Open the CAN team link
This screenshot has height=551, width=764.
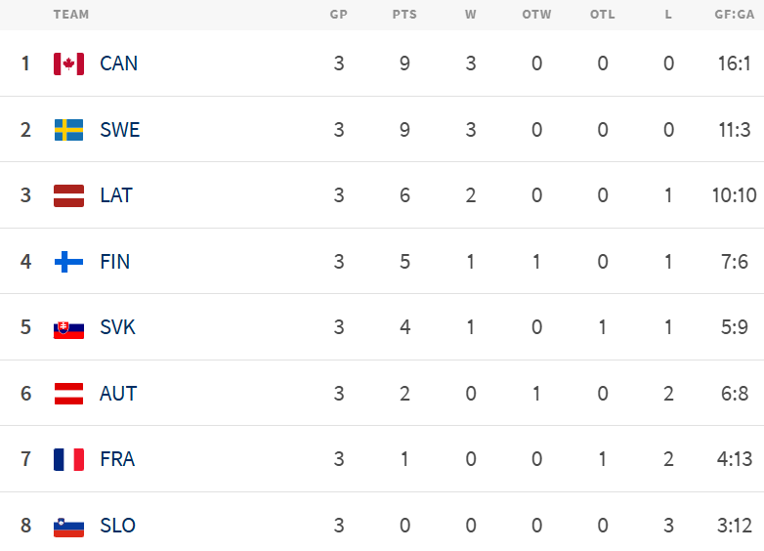pos(118,64)
